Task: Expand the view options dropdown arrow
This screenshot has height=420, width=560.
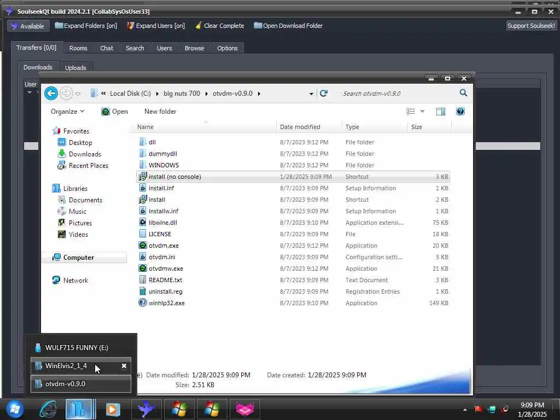Action: point(423,112)
